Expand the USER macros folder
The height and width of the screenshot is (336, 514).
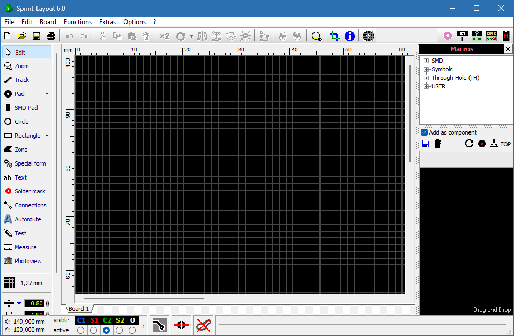pos(426,86)
